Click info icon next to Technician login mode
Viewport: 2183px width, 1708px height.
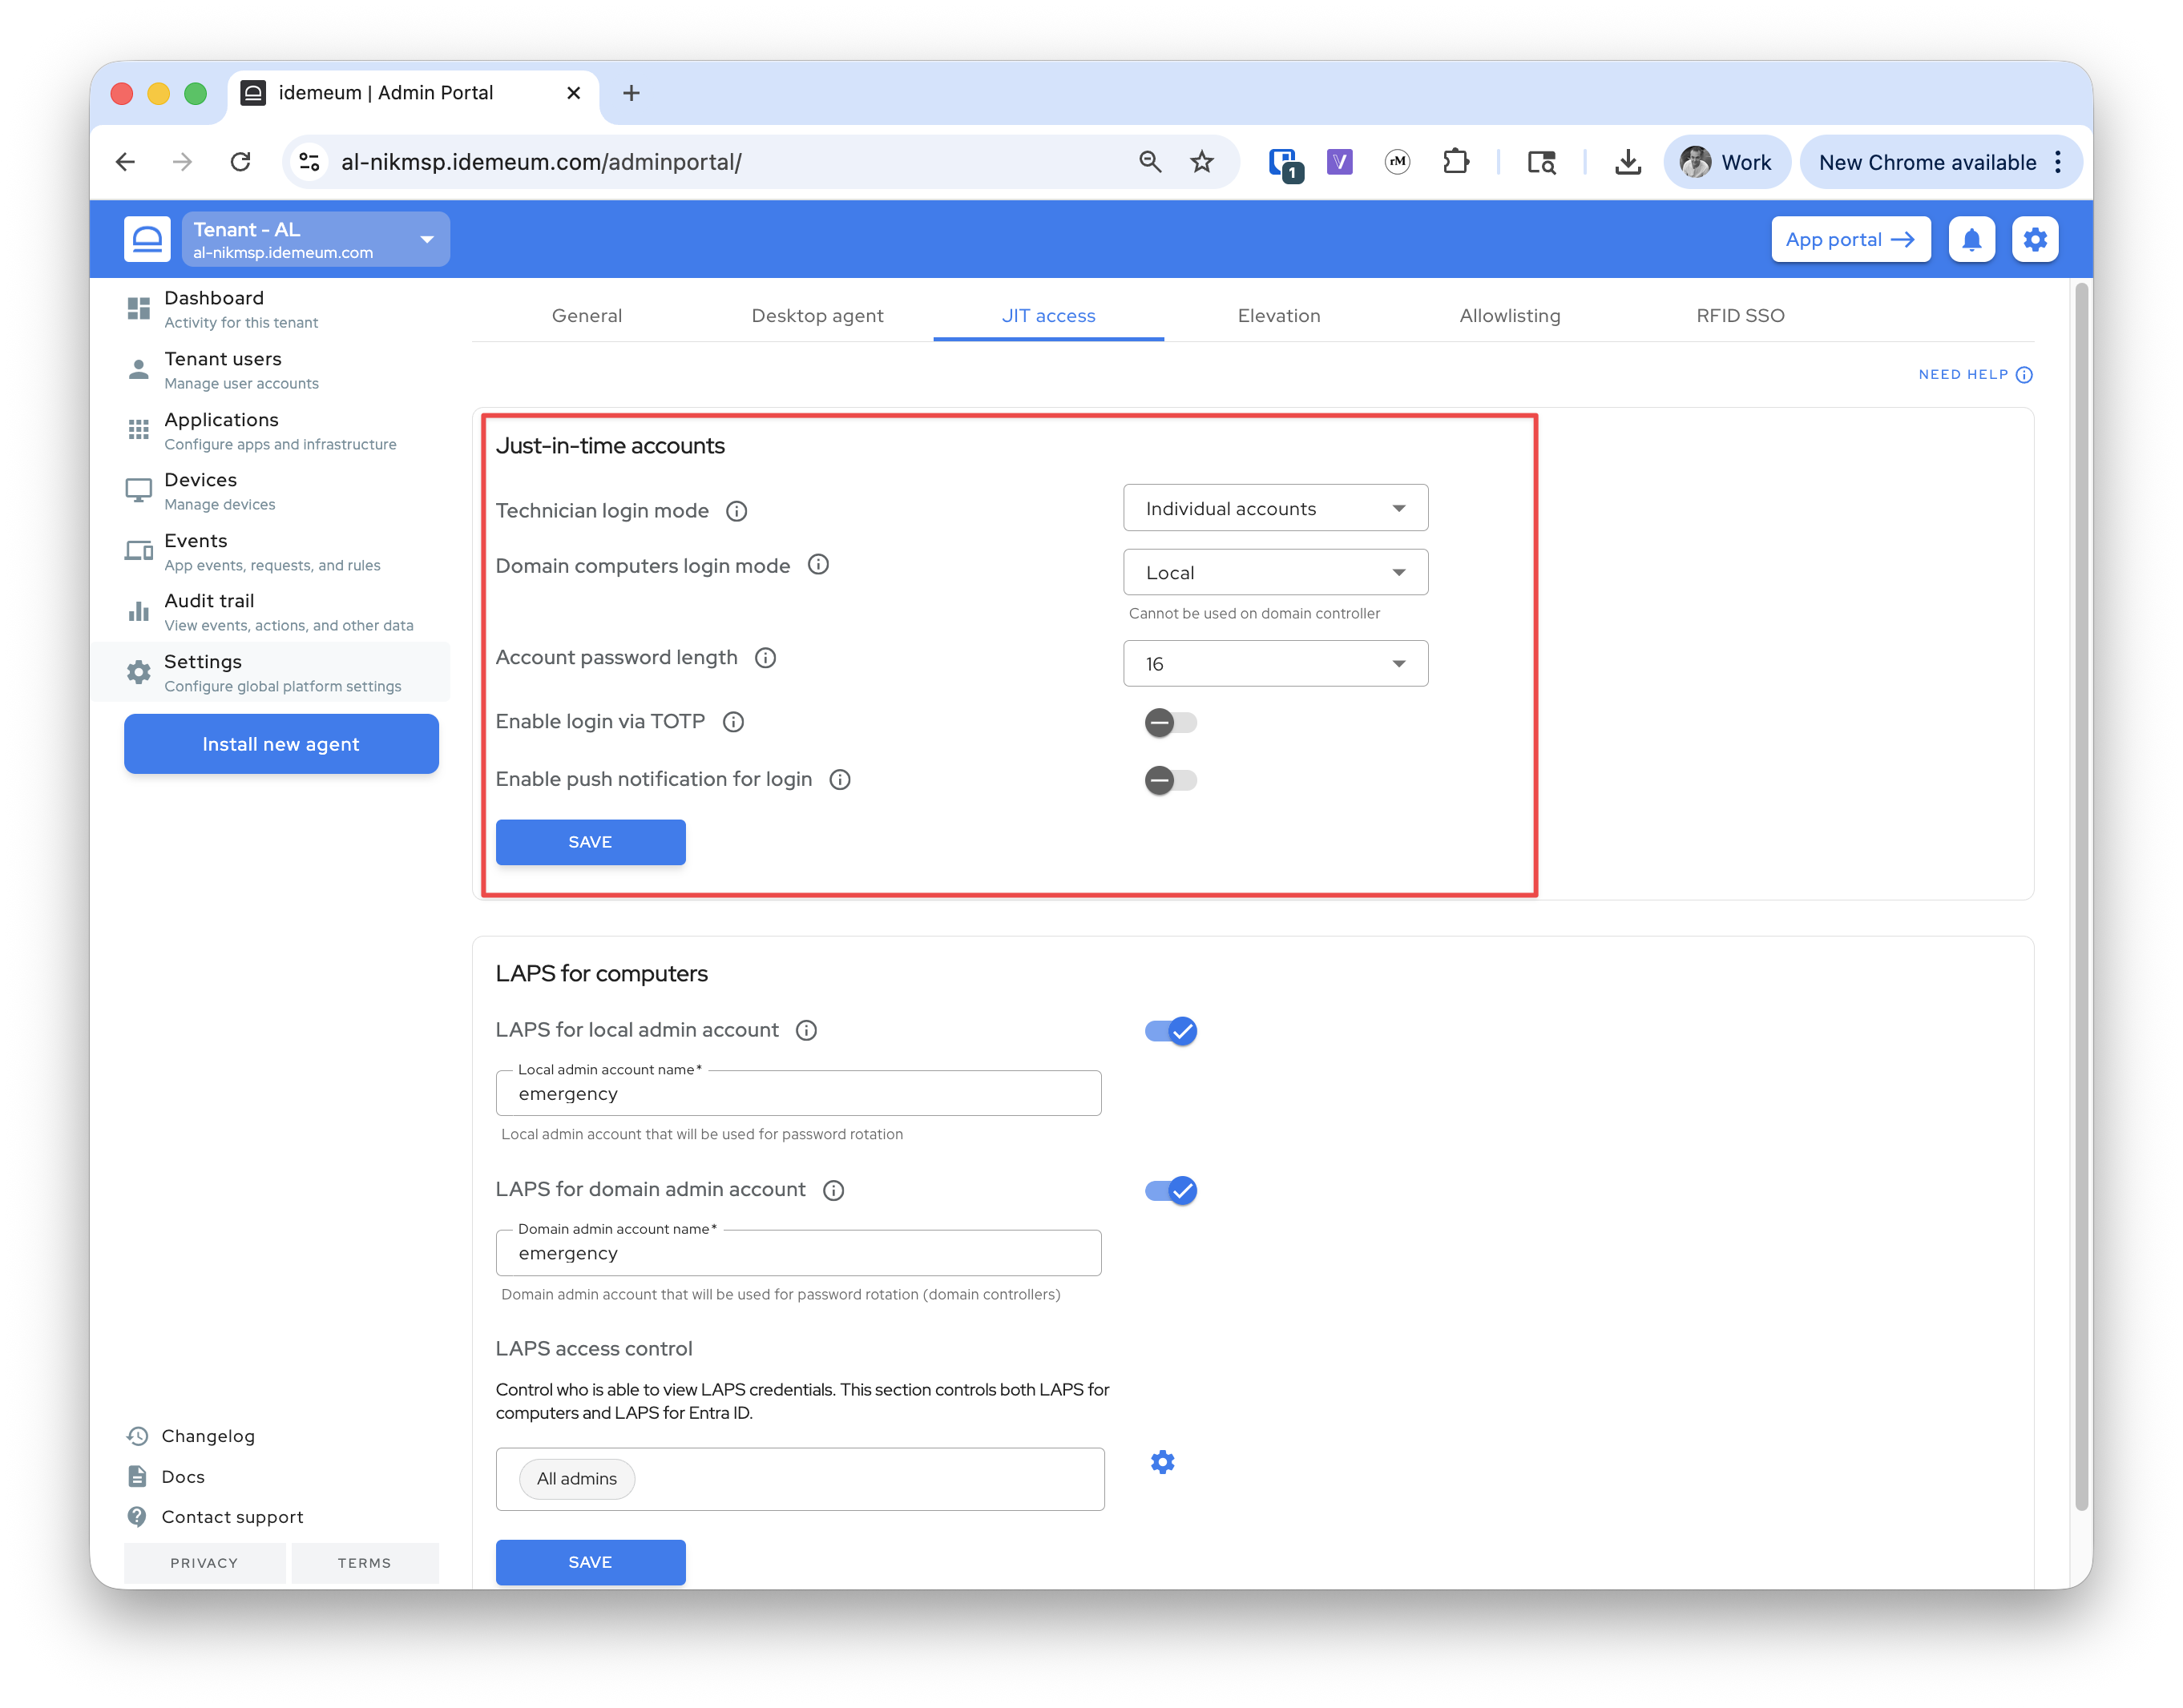pyautogui.click(x=736, y=511)
